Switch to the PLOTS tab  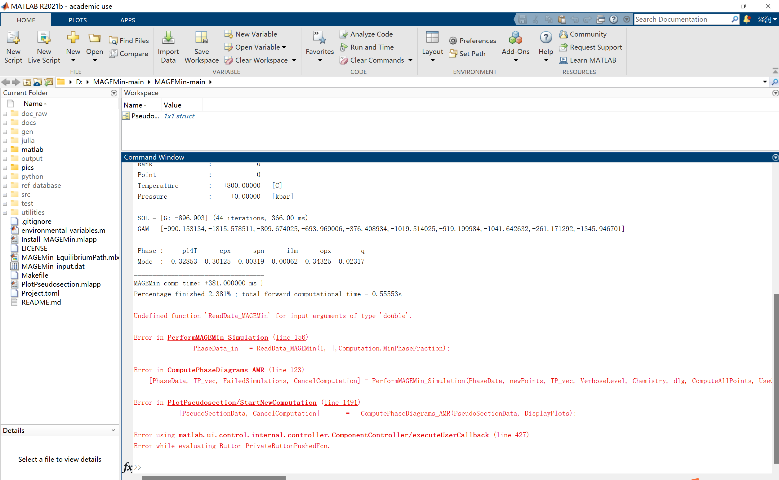[x=77, y=20]
